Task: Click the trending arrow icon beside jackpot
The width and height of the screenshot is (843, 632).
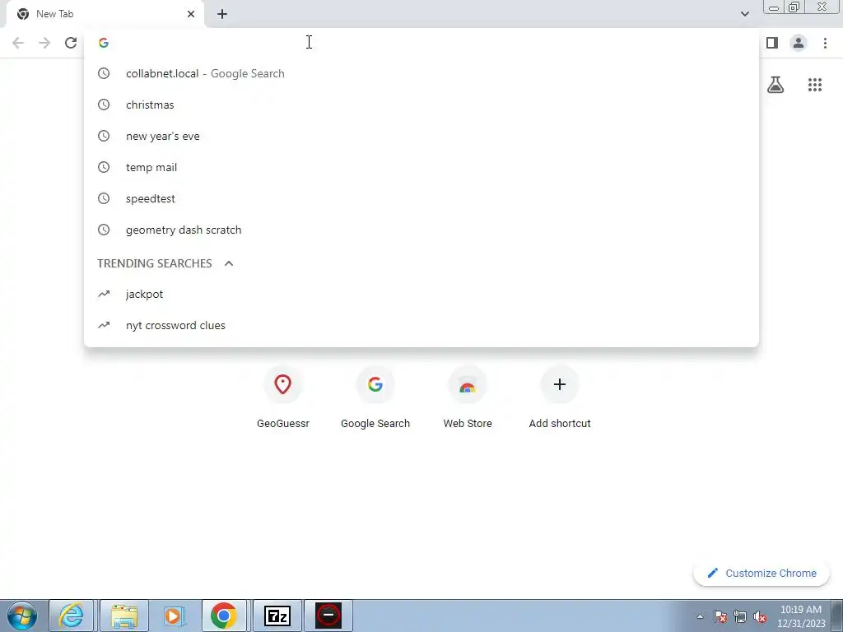Action: [x=104, y=294]
